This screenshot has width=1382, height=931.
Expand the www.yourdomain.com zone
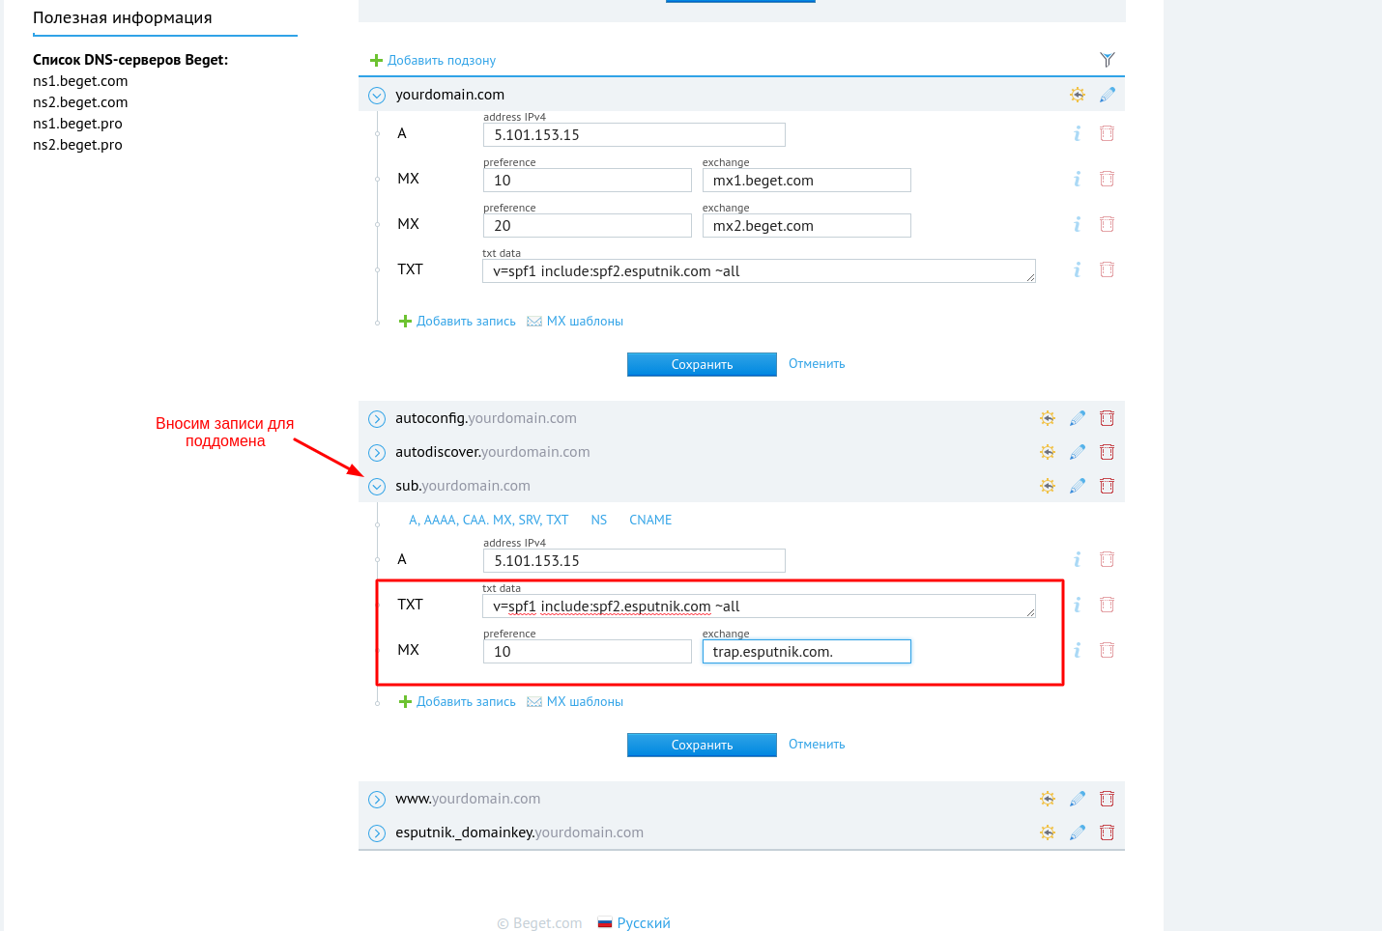[x=377, y=799]
